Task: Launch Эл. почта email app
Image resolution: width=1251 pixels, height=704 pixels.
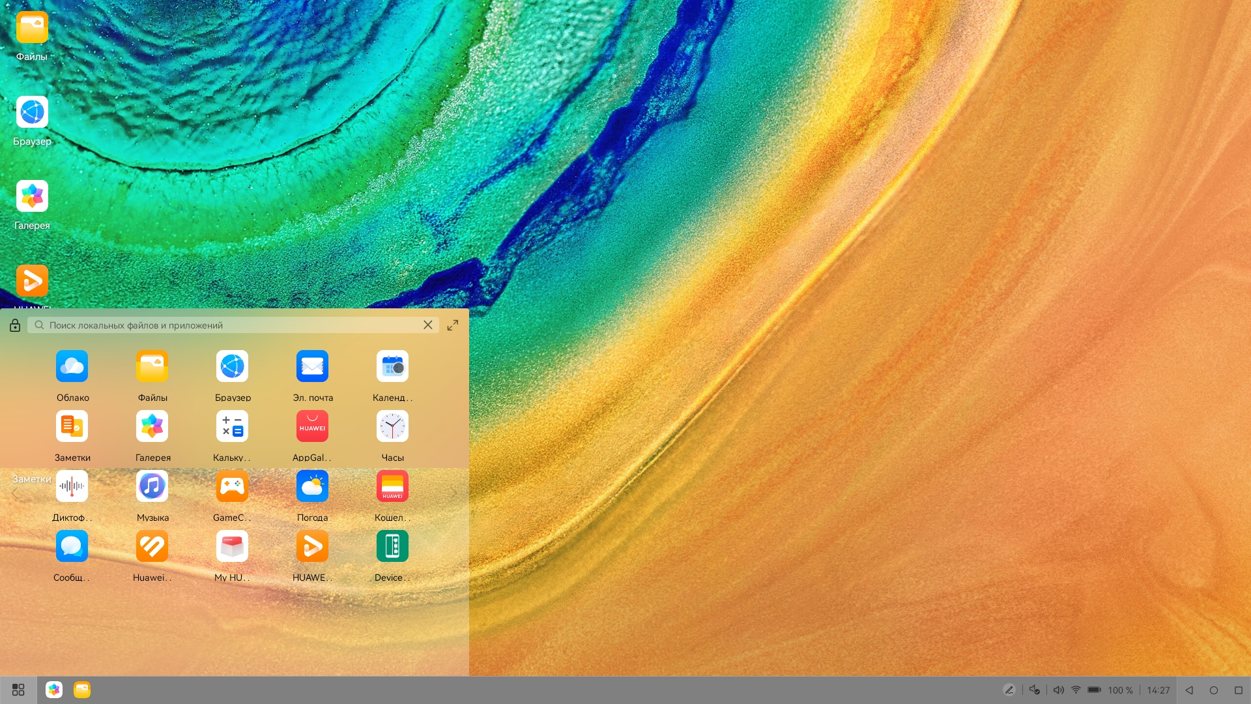Action: (x=312, y=366)
